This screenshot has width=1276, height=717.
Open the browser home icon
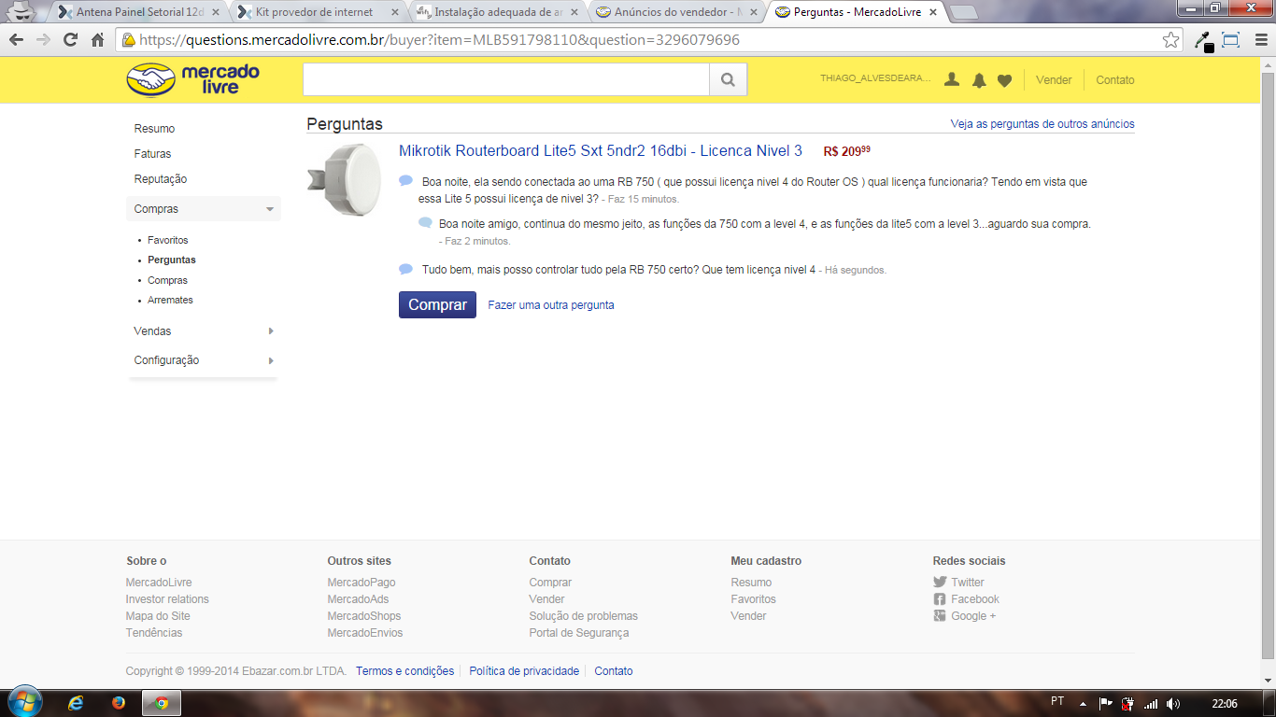[x=97, y=40]
